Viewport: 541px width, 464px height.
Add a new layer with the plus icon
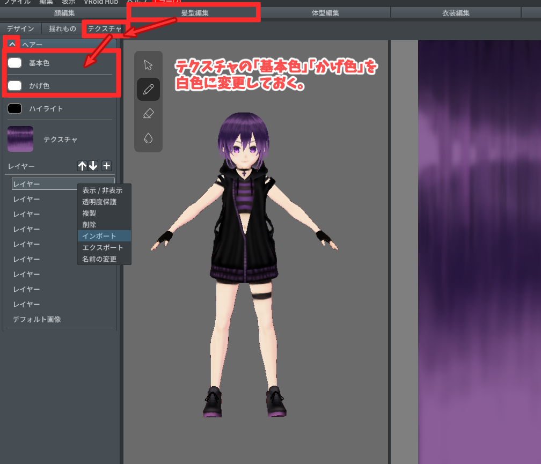[106, 166]
